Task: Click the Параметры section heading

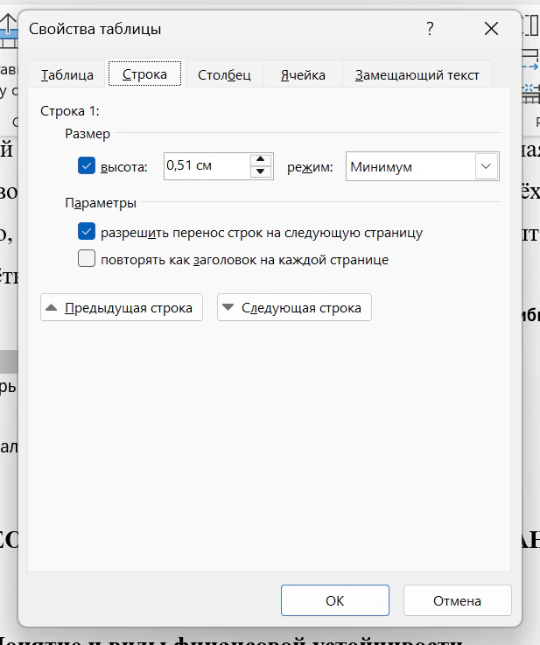Action: (x=101, y=203)
